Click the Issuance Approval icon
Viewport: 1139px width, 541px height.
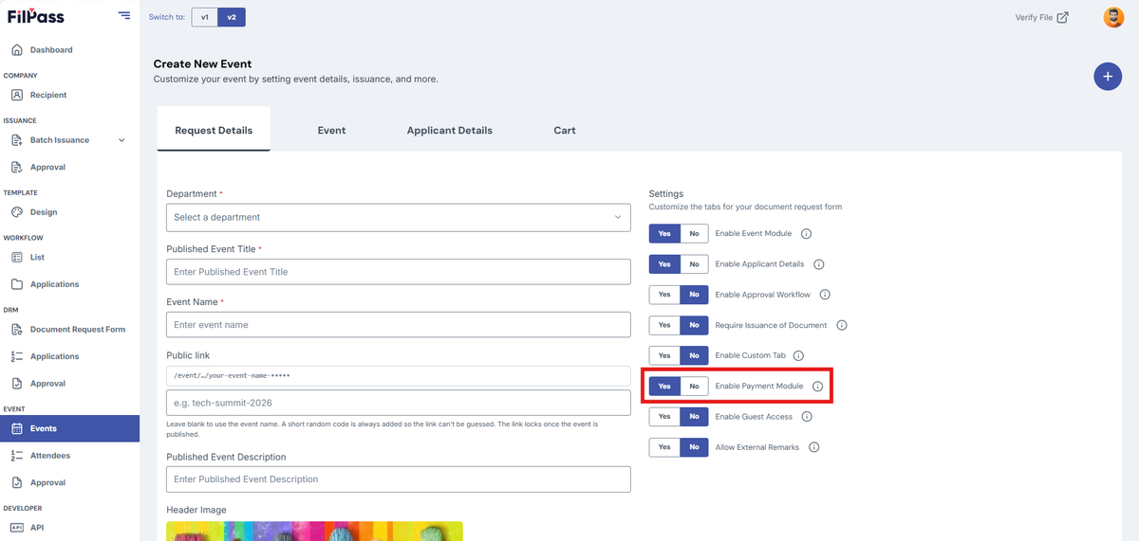[17, 167]
